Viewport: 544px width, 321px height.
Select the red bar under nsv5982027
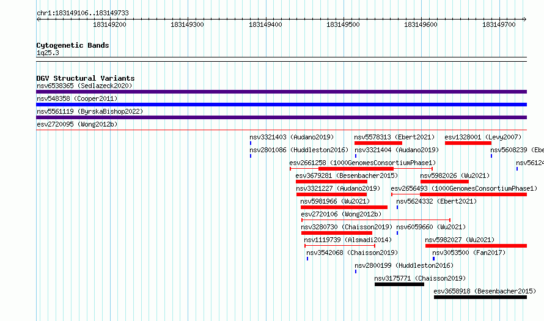pos(476,246)
